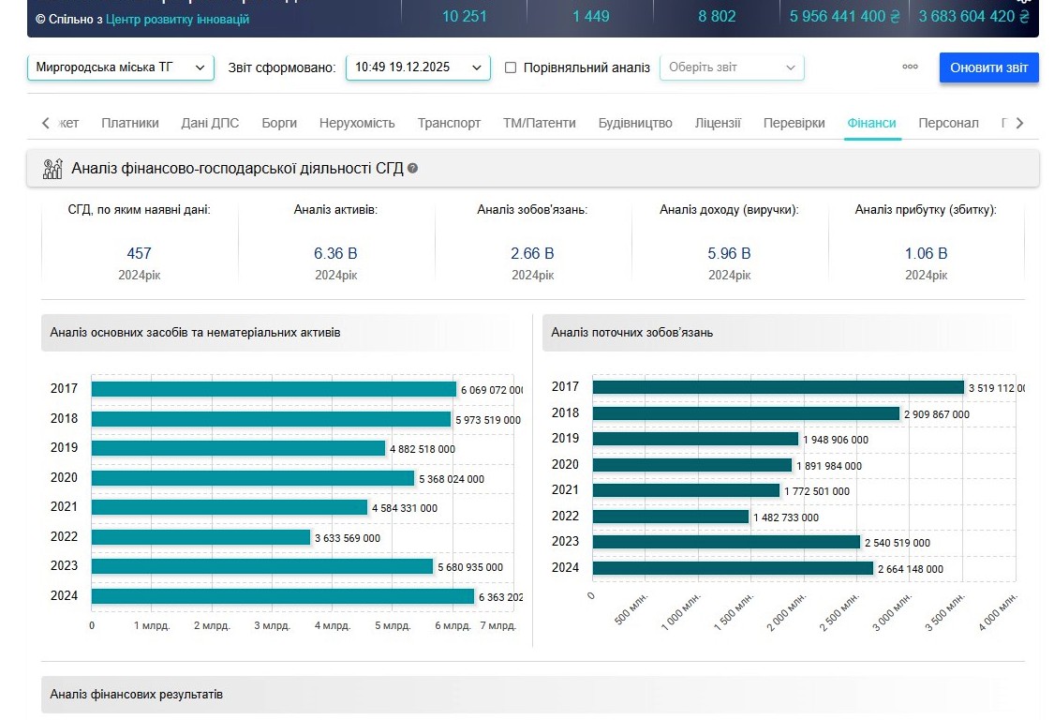Click the help question mark icon

[x=413, y=169]
